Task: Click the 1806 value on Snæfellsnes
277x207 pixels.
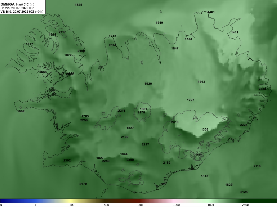Action: coord(21,111)
